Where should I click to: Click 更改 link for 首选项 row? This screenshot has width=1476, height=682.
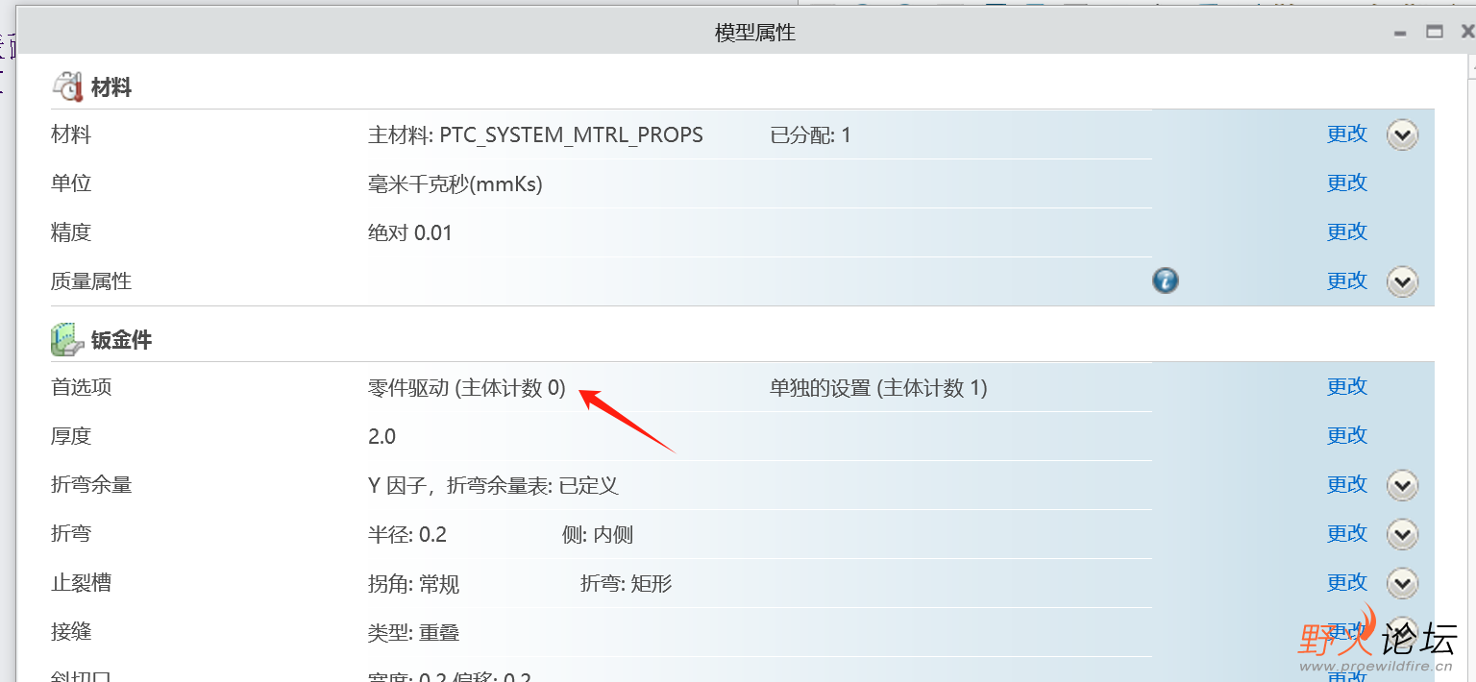point(1347,386)
